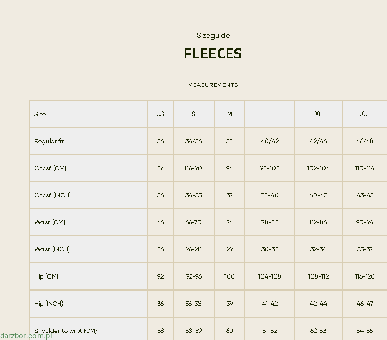
Task: Click the Hip (INCH) row label
Action: click(x=48, y=304)
